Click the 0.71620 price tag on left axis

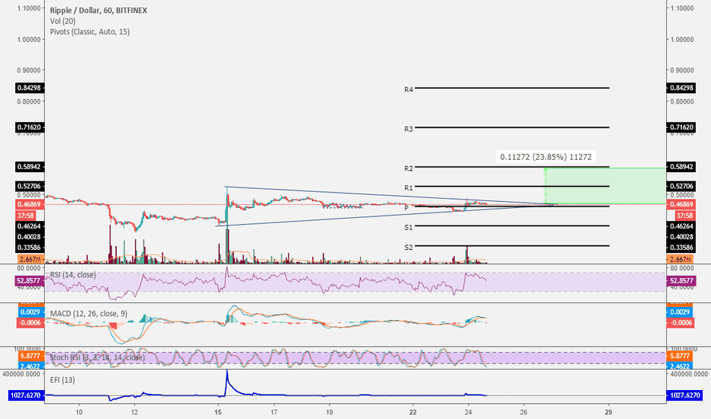point(28,127)
